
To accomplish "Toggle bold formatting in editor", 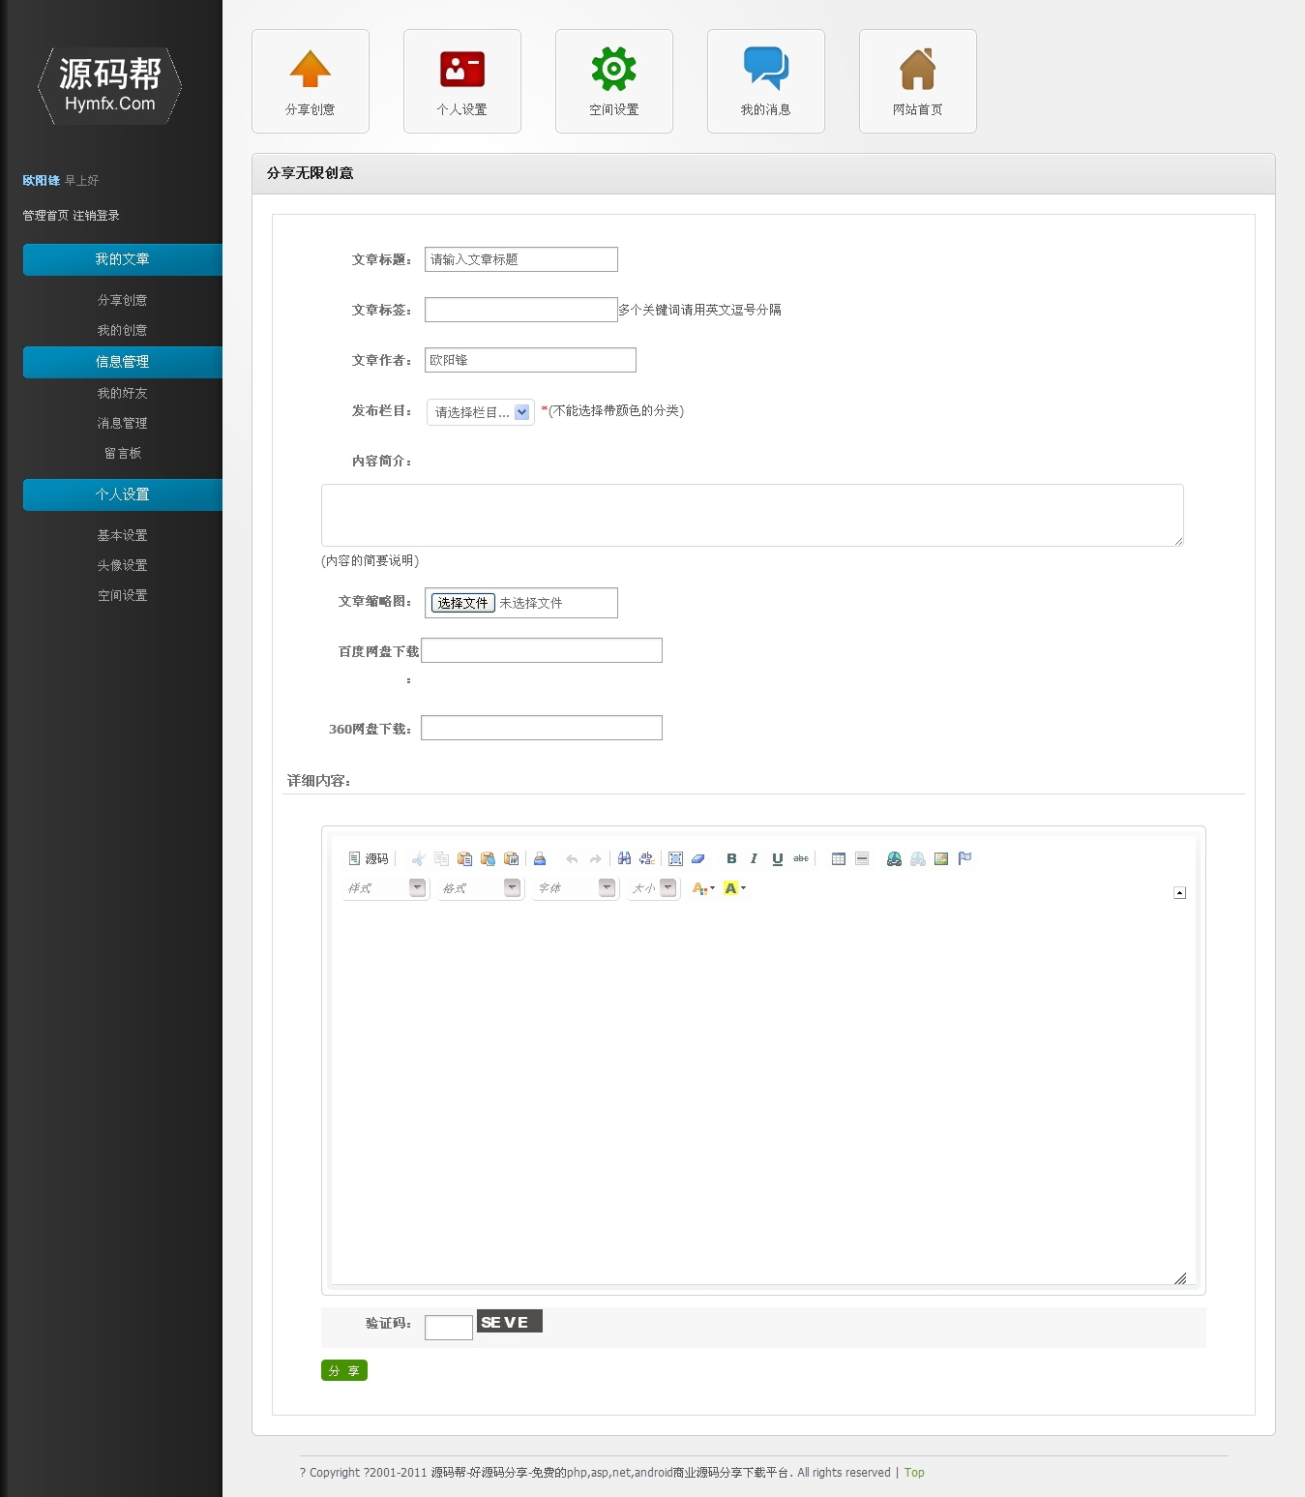I will (731, 858).
